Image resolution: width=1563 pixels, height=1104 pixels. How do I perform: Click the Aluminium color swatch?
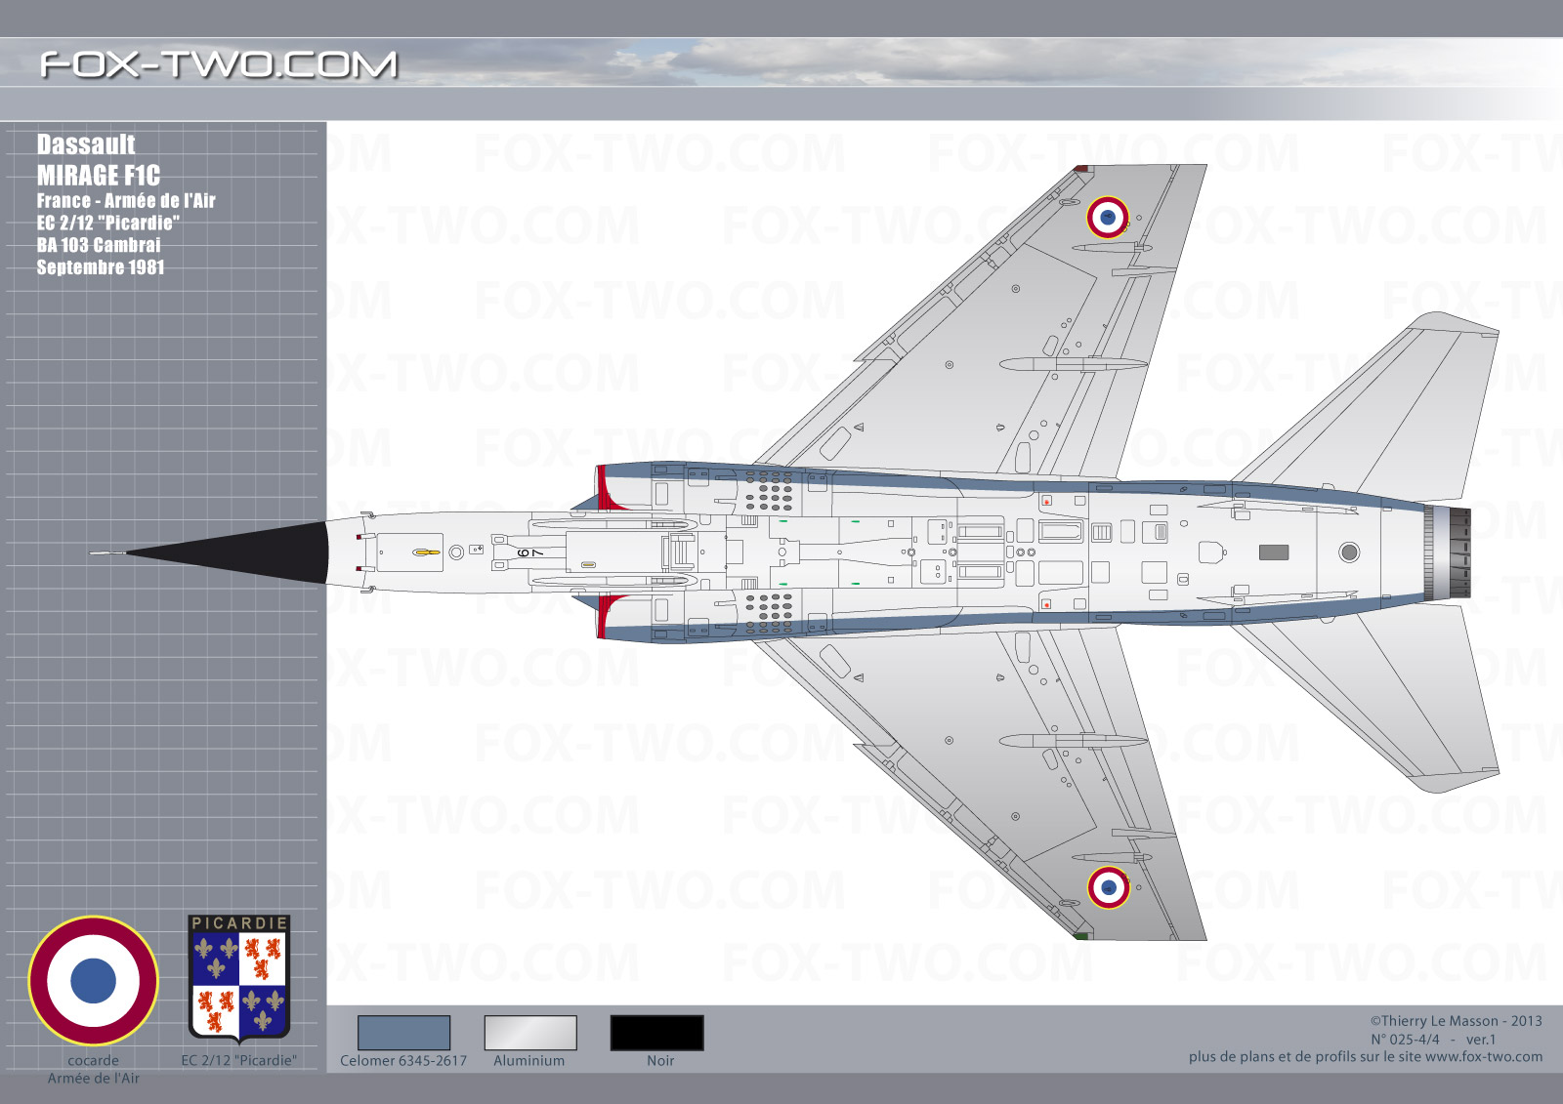point(530,1033)
